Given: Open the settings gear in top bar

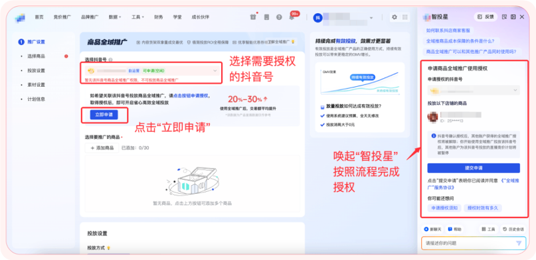Looking at the screenshot, I should click(x=395, y=17).
